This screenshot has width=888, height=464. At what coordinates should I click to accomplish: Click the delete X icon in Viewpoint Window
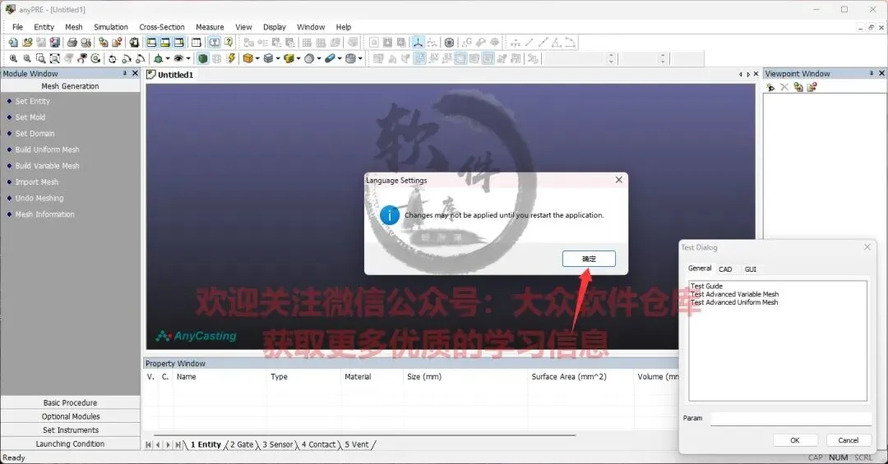coord(784,87)
